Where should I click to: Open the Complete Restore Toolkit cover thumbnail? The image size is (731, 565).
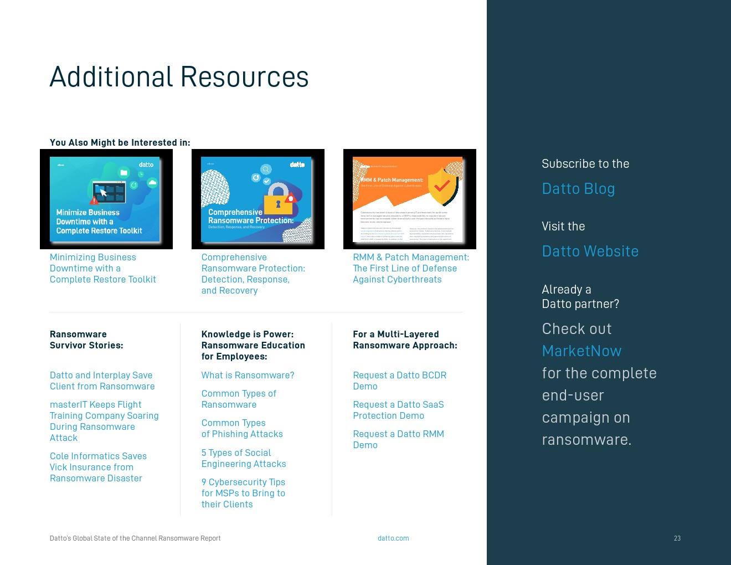pos(106,199)
